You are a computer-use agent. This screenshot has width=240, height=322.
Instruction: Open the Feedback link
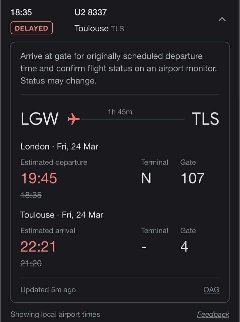pos(213,314)
